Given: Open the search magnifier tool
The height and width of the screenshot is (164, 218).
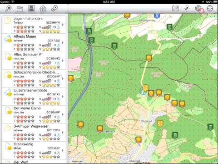Looking at the screenshot, I should tap(8, 9).
